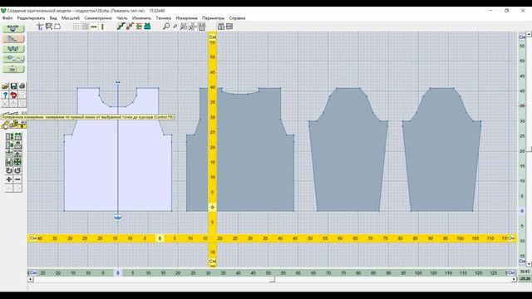Image resolution: width=532 pixels, height=299 pixels.
Task: Click the horizontal scrollbar left arrow
Action: click(x=31, y=279)
